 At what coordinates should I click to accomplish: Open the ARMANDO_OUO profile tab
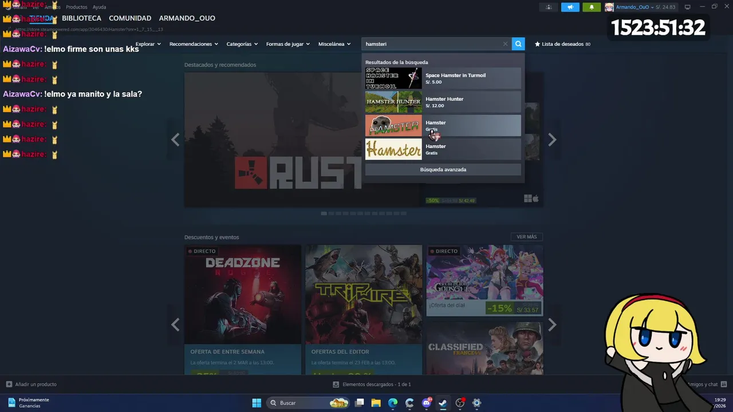187,18
